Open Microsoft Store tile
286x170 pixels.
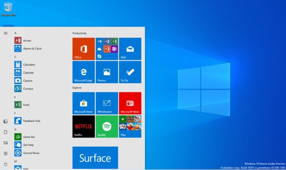[x=83, y=103]
